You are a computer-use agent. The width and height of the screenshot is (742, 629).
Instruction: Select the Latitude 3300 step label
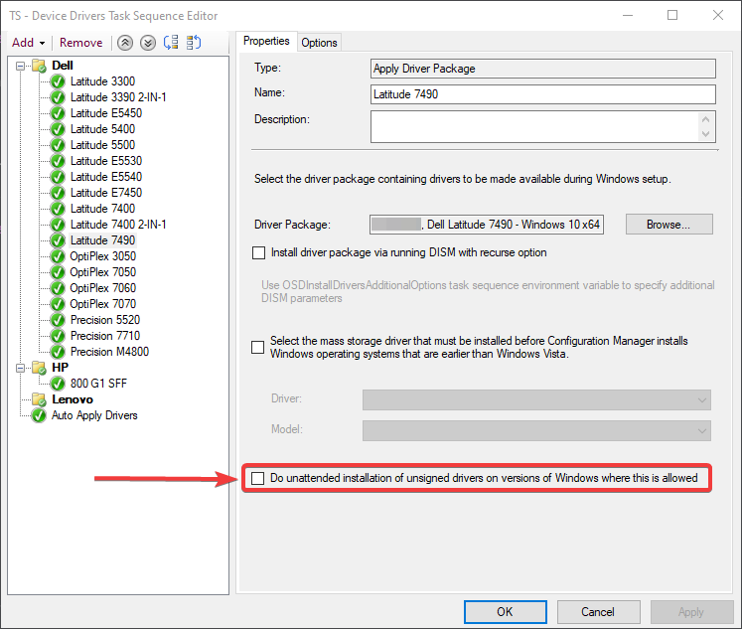click(x=102, y=81)
